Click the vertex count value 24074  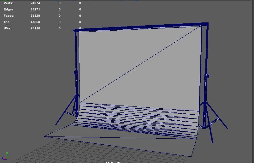[35, 3]
